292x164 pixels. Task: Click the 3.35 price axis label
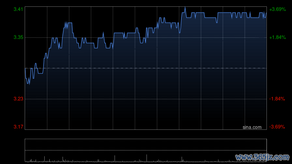click(18, 37)
